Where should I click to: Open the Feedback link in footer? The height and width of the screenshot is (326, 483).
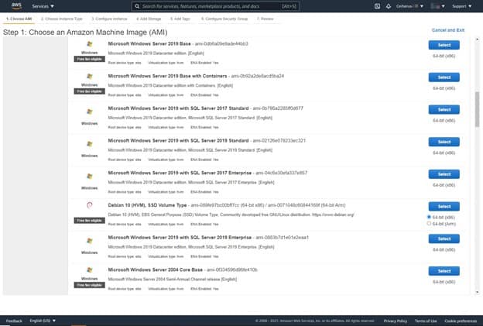(x=14, y=321)
